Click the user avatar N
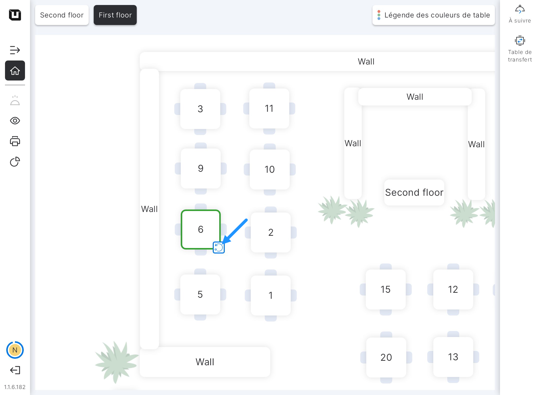The image size is (540, 395). coord(15,350)
